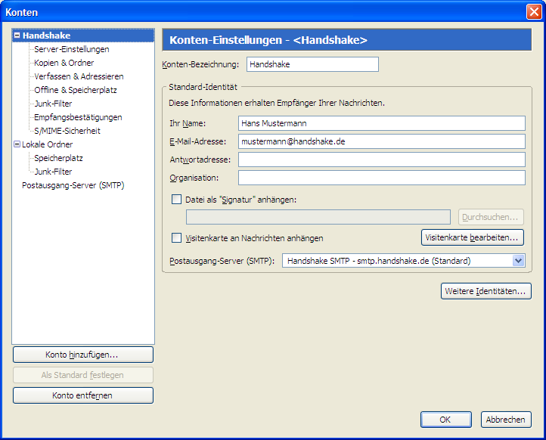The width and height of the screenshot is (546, 440).
Task: Select Postausgang-Server (SMTP) in tree
Action: coord(73,184)
